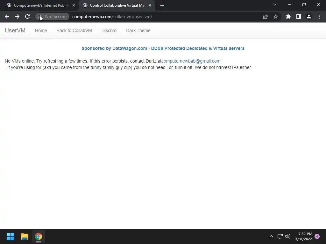Open the Chrome three-dot menu
Screen dimensions: 326x244
(319, 17)
